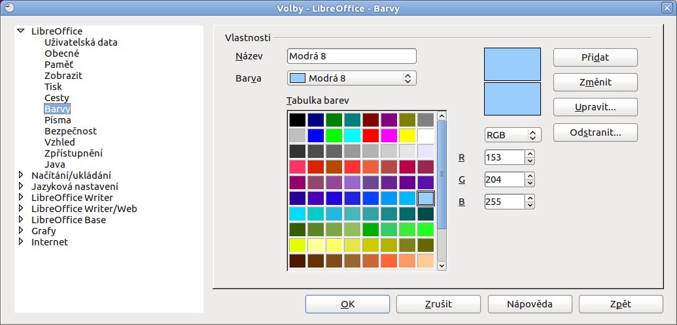
Task: Expand the Internet tree node
Action: pyautogui.click(x=20, y=242)
